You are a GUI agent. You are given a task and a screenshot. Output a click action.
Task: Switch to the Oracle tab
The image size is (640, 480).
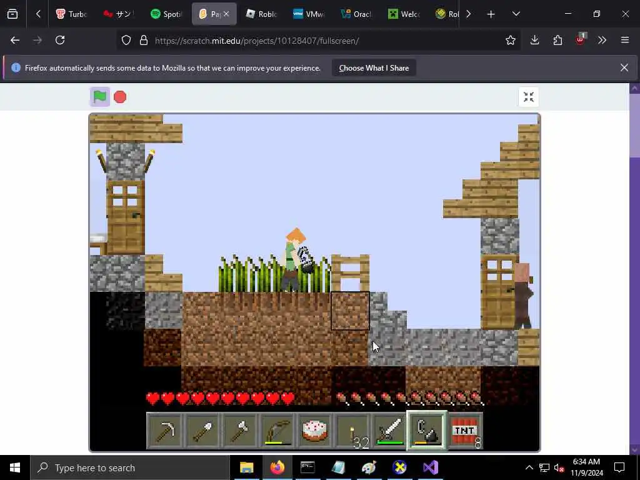tap(356, 14)
